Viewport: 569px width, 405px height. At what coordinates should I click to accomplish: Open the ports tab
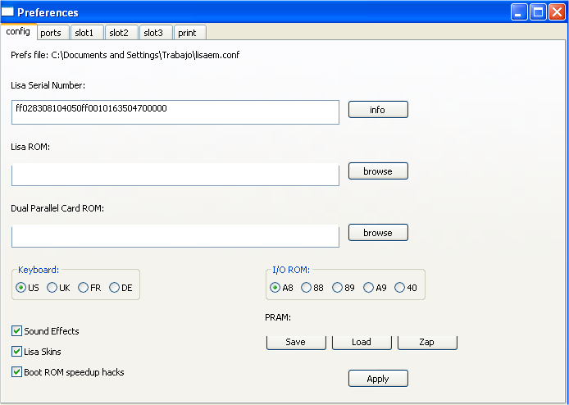tap(53, 33)
